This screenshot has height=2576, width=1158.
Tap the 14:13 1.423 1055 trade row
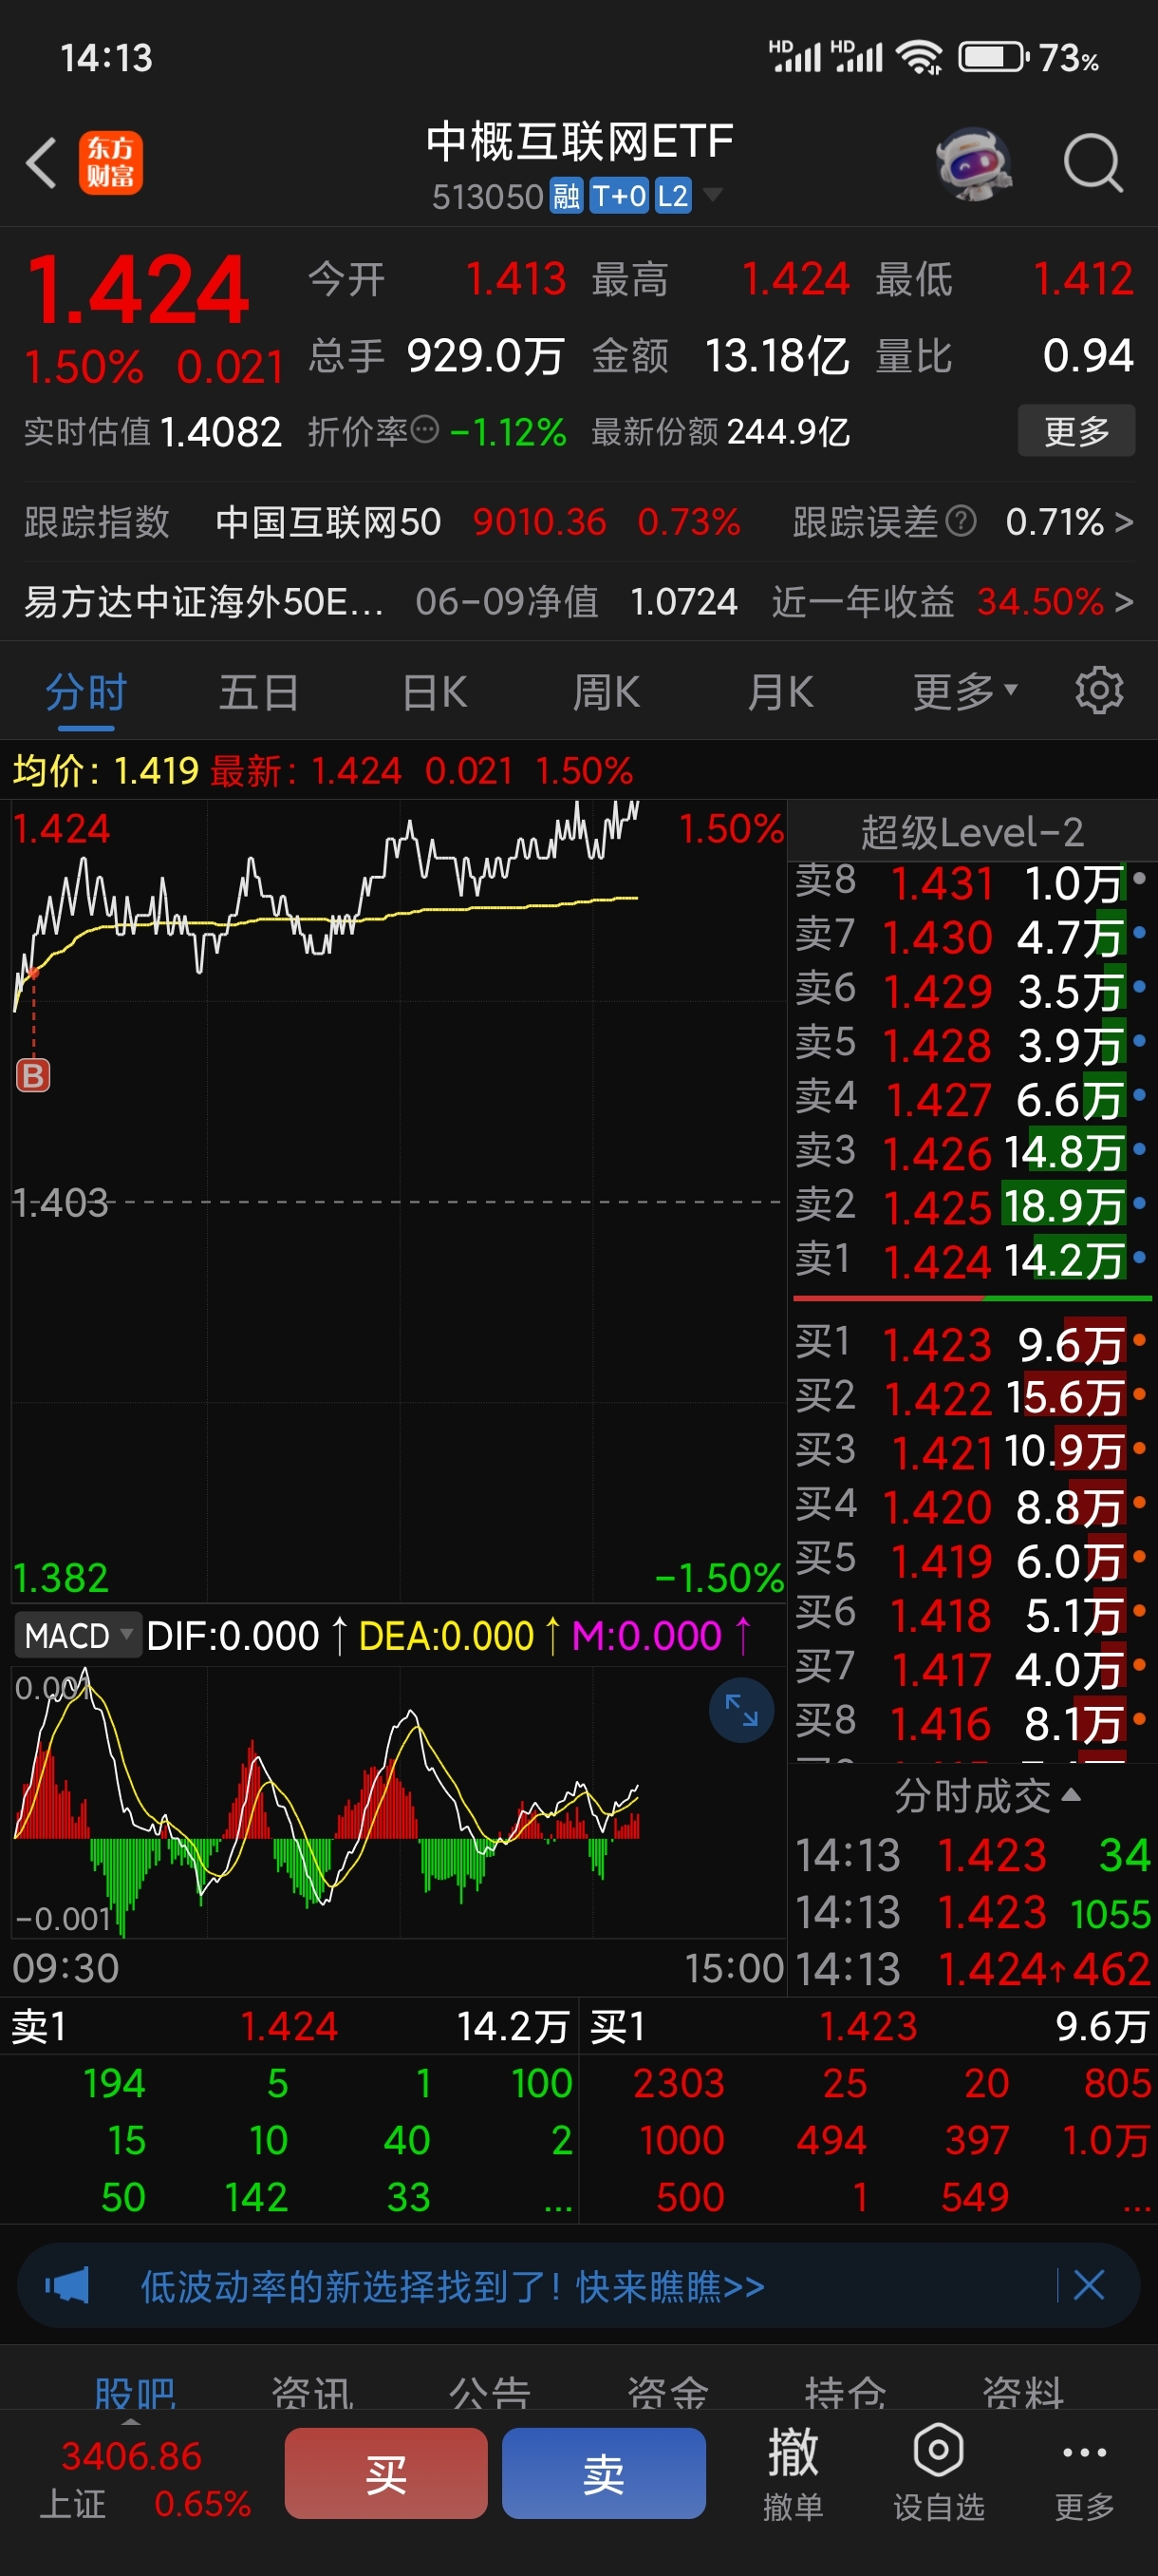point(973,1913)
